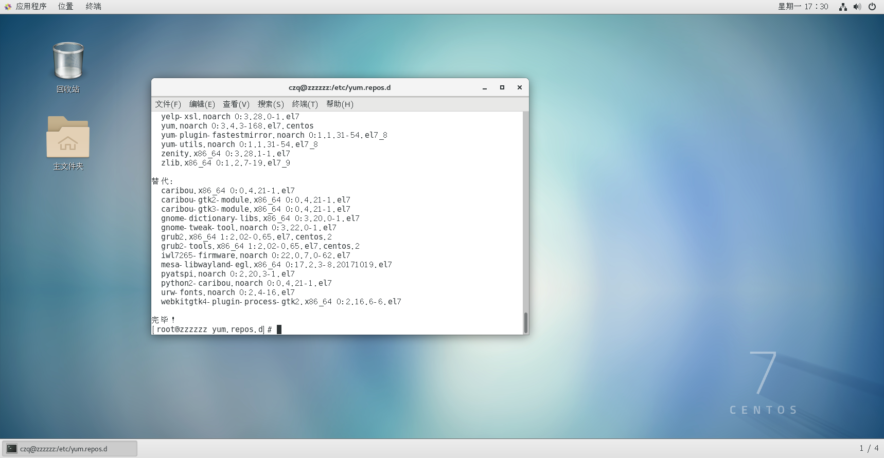Open the 应用程序 applications menu
The image size is (884, 458).
pos(31,7)
